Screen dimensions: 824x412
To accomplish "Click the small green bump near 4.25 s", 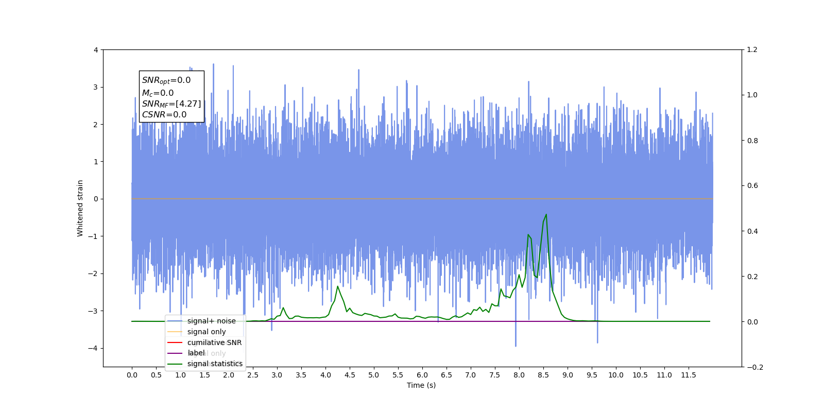I will pyautogui.click(x=338, y=287).
